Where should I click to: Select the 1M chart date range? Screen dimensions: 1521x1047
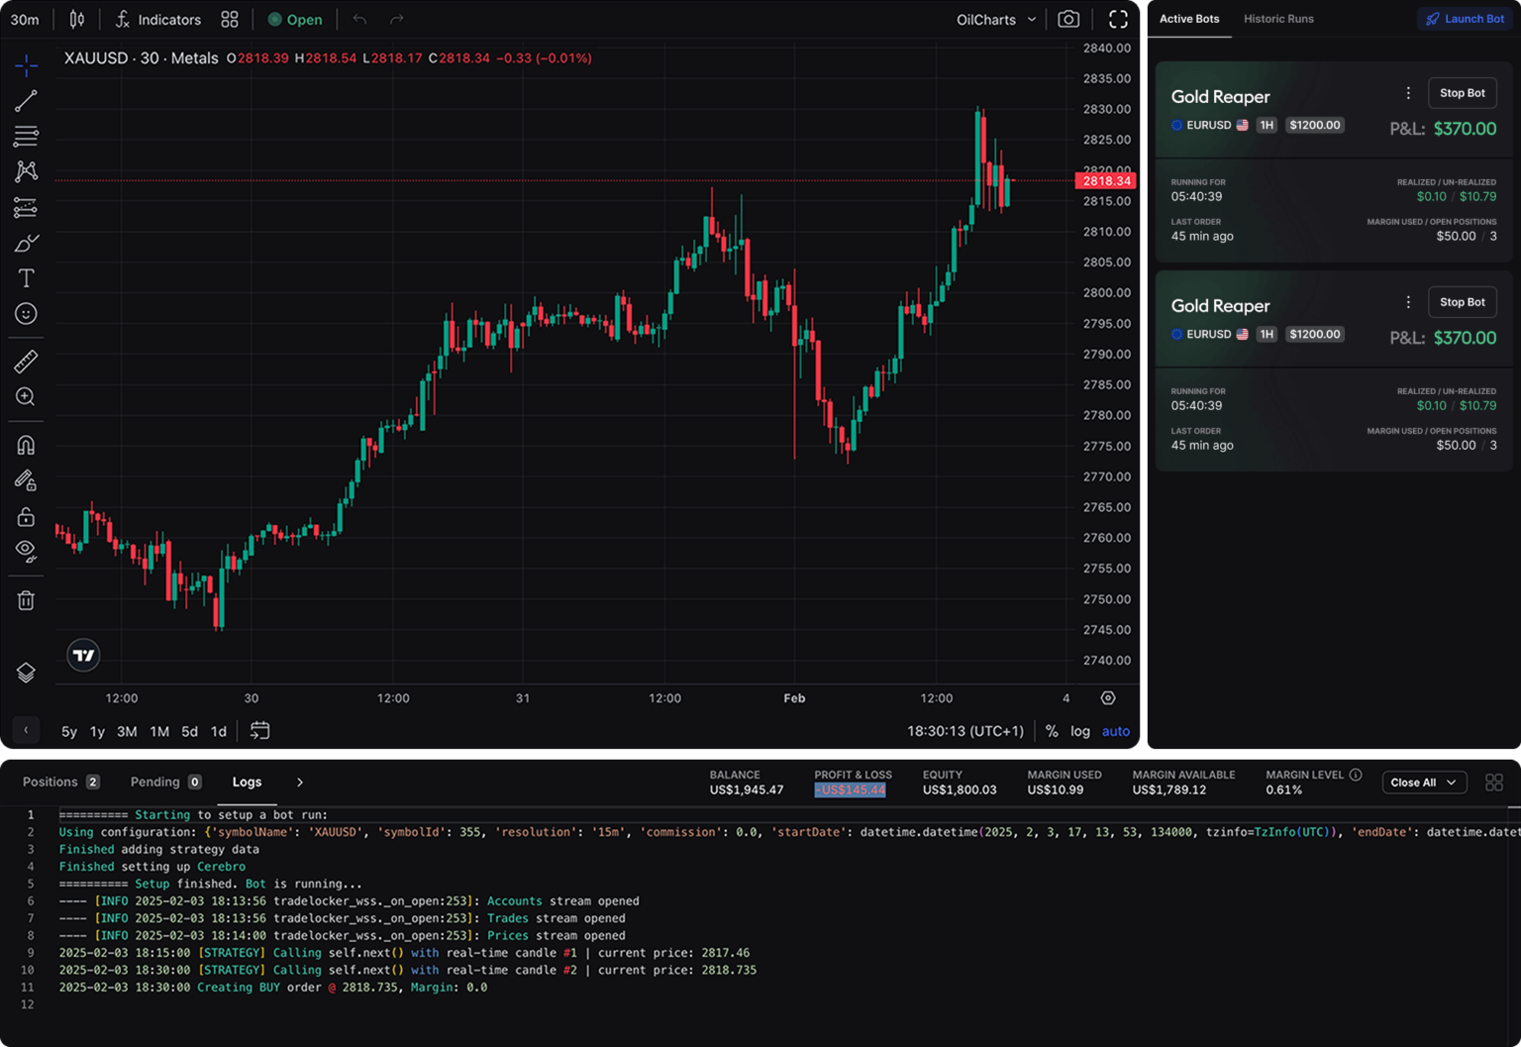(x=159, y=731)
